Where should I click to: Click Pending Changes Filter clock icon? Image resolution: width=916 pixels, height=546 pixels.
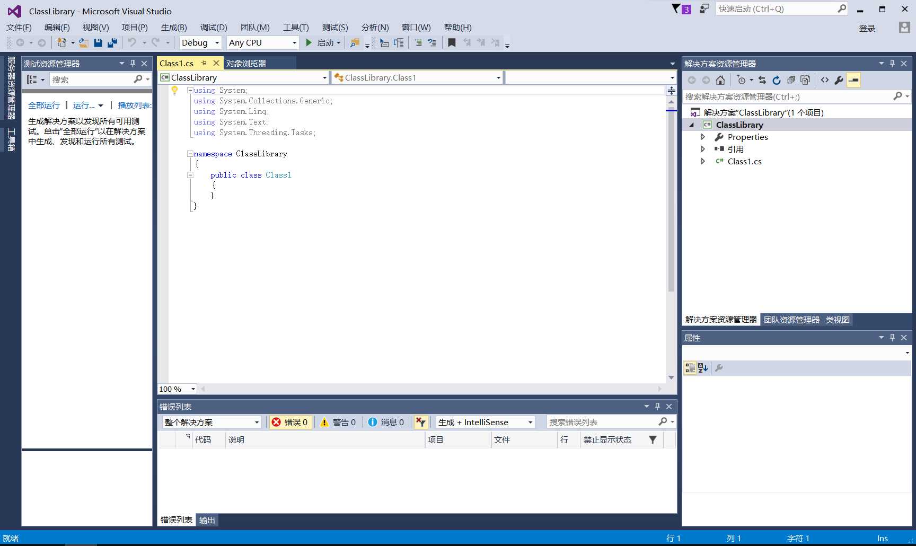click(x=742, y=80)
